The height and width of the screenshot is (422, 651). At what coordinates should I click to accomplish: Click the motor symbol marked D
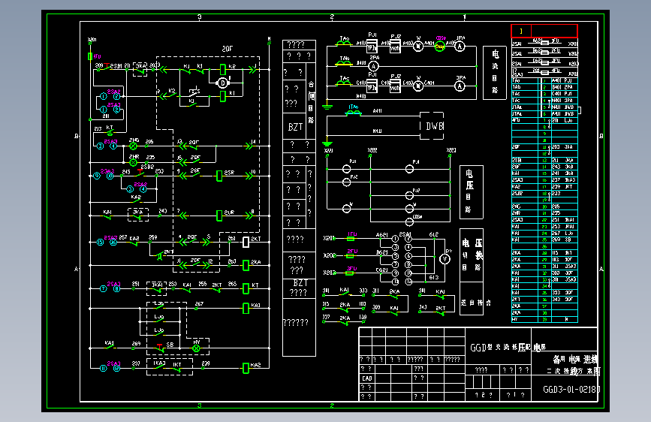[223, 83]
